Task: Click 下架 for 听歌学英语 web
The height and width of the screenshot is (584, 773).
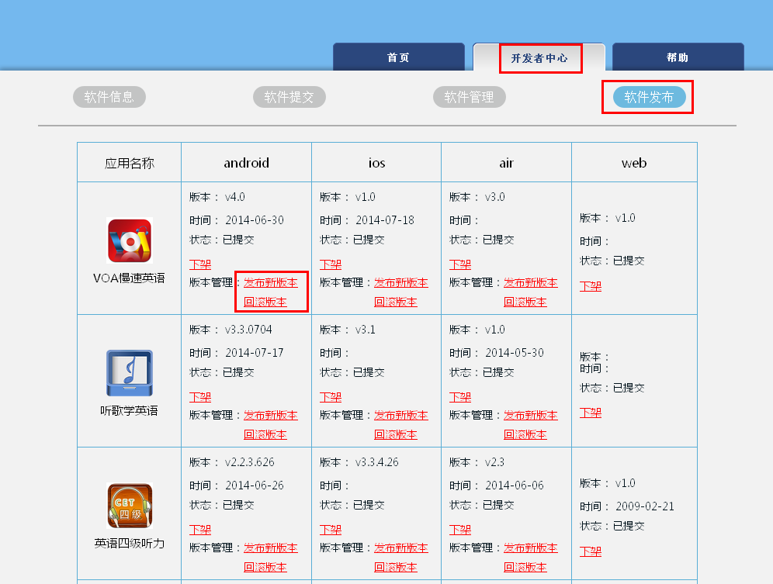Action: [590, 413]
